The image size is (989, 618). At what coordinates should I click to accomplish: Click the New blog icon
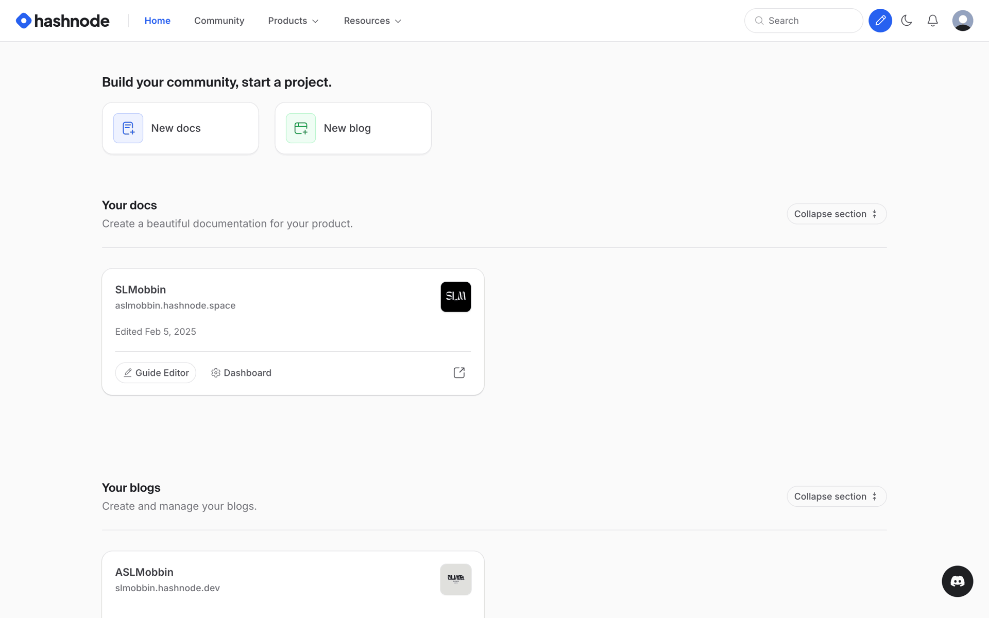point(301,128)
